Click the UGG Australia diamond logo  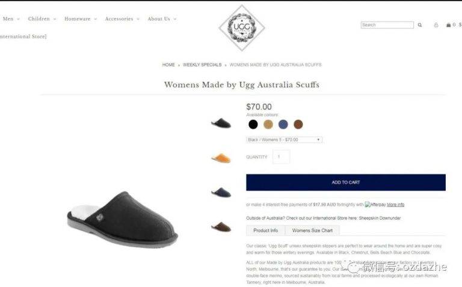point(242,28)
